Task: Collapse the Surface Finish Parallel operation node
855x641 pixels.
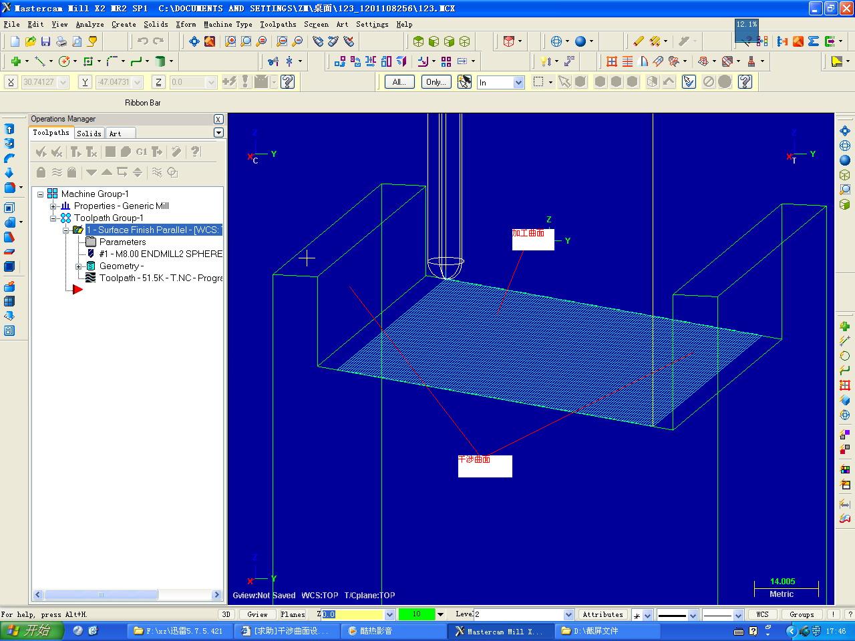Action: click(x=66, y=230)
